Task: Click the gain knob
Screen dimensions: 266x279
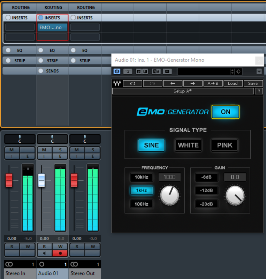Action: (235, 195)
